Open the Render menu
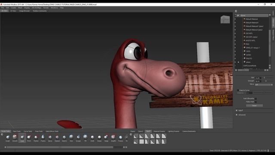This screenshot has width=275, height=155. coord(46,8)
